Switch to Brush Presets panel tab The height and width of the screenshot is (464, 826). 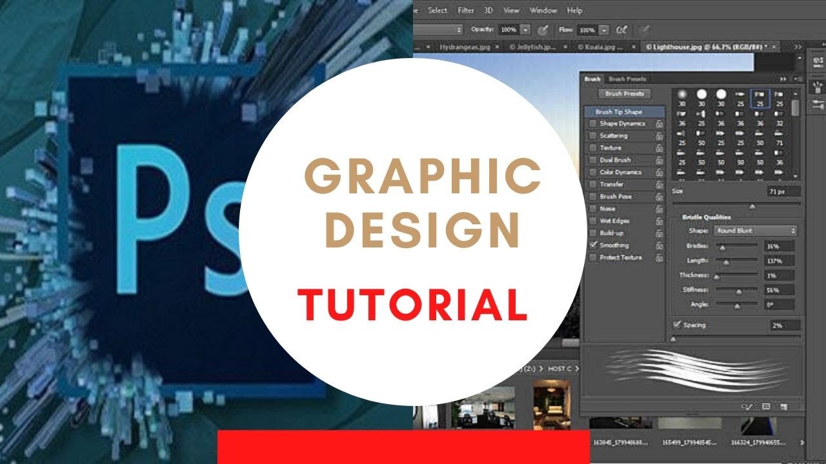[627, 79]
